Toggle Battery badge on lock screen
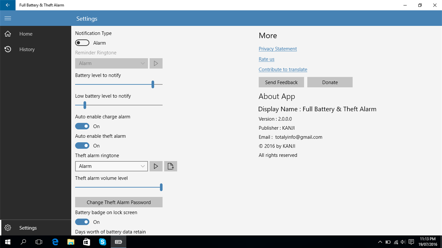Screen dimensions: 442x248 (x=82, y=222)
